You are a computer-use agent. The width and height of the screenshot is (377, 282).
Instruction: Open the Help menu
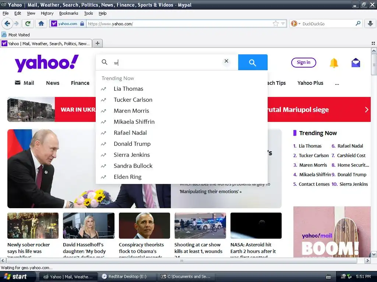click(x=102, y=13)
